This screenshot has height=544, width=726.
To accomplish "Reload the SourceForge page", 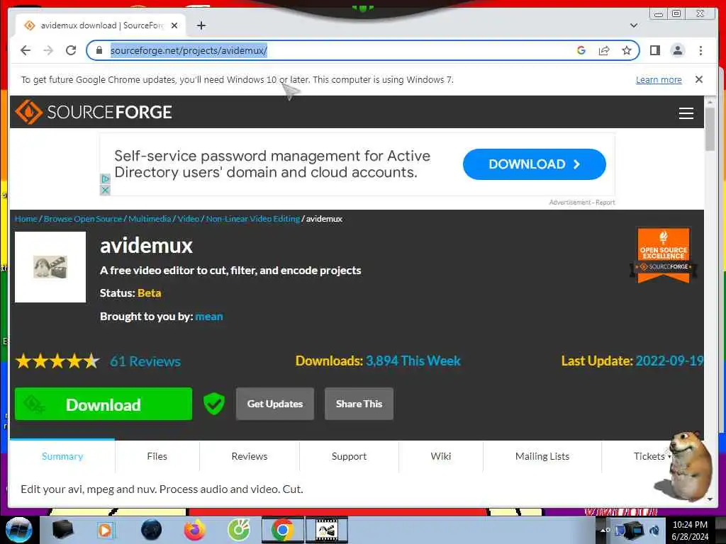I will coord(71,50).
